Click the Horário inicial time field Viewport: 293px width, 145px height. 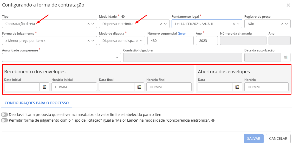[74, 87]
